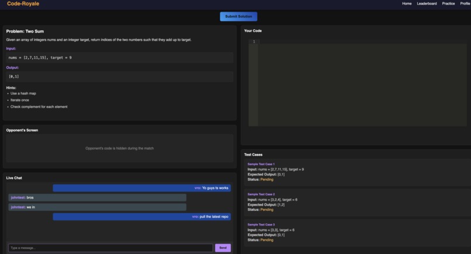Click the Code-Royale logo
Viewport: 471px width, 254px height.
coord(23,3)
